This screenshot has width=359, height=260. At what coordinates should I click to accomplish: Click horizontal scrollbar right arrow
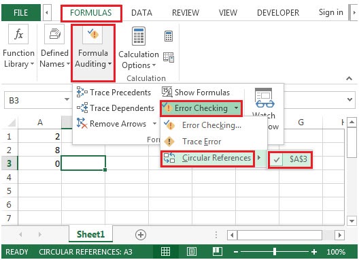click(x=339, y=235)
